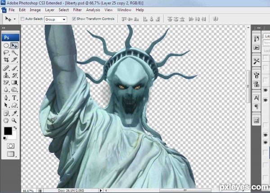270x193 pixels.
Task: Open the Window menu
Action: [124, 10]
